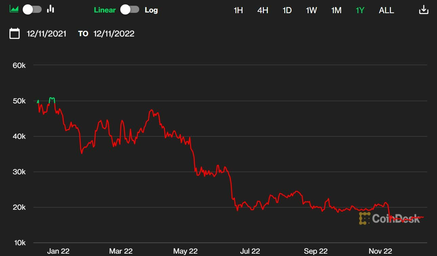Click the 30k y-axis label
The image size is (437, 256).
pos(19,172)
